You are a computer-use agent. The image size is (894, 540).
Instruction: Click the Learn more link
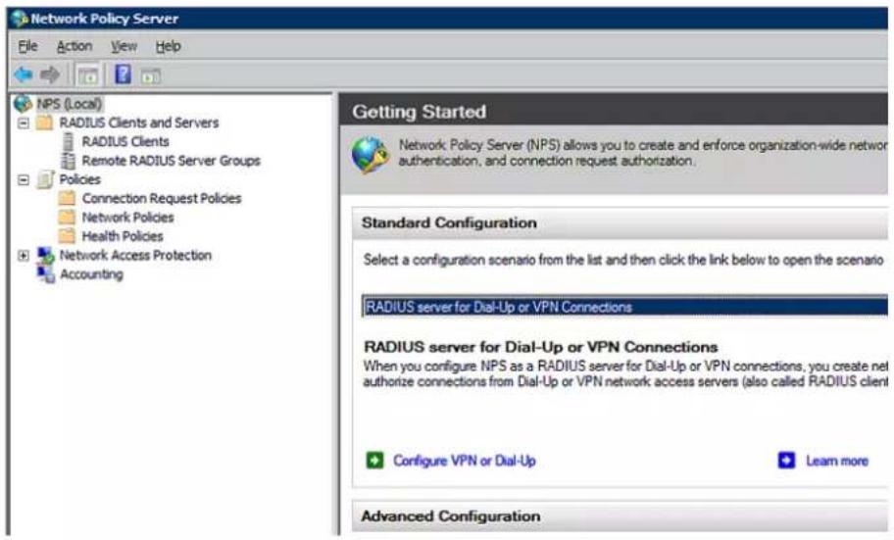tap(836, 461)
